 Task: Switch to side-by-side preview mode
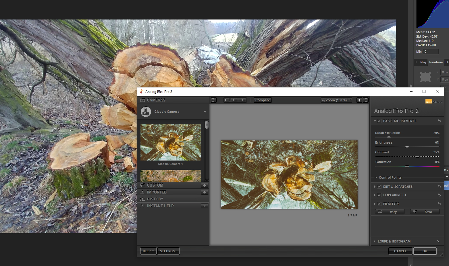tap(243, 100)
